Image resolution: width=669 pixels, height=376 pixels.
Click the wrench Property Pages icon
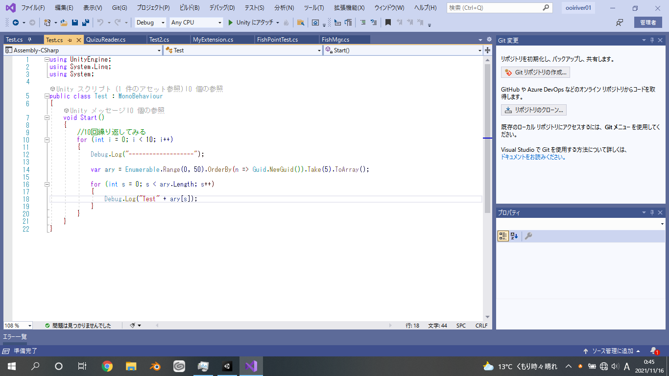[x=528, y=236]
